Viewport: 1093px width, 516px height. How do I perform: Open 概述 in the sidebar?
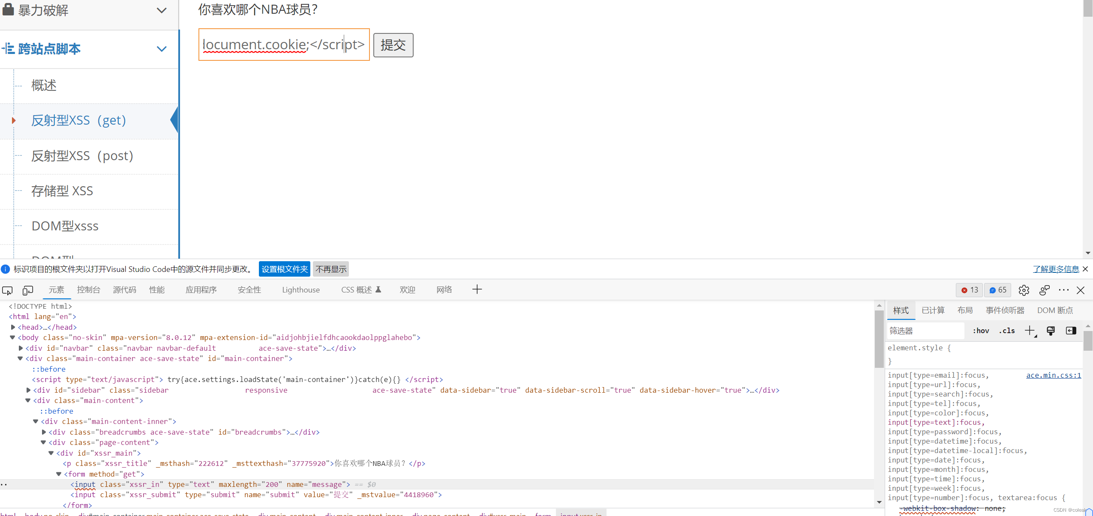pos(44,85)
